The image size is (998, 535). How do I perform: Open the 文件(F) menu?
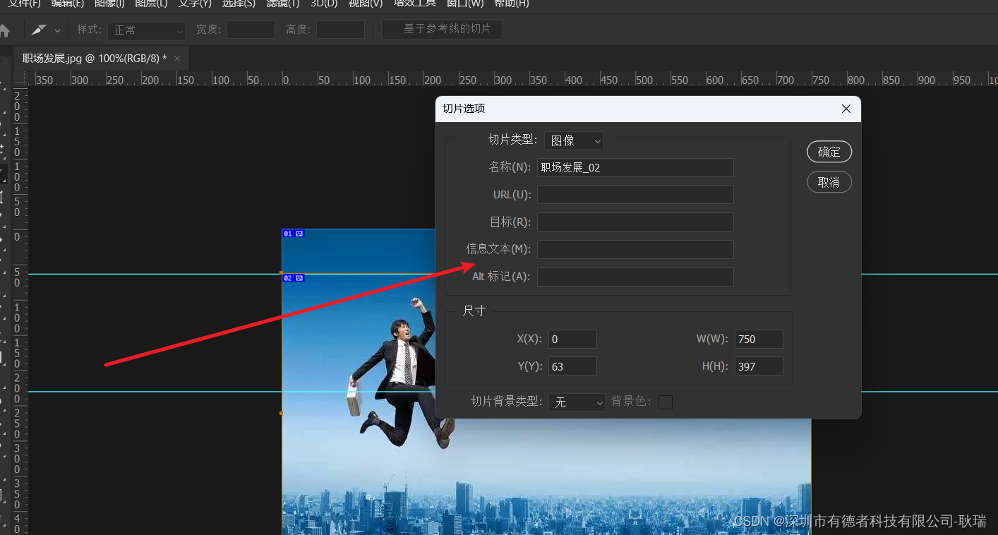coord(25,4)
